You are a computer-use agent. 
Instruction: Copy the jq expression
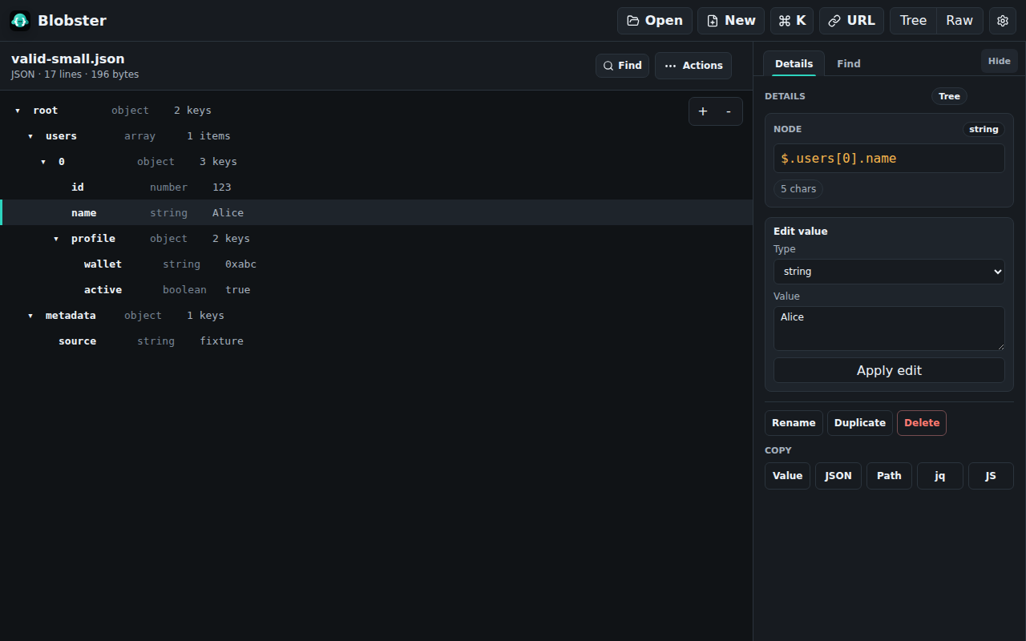pos(940,476)
